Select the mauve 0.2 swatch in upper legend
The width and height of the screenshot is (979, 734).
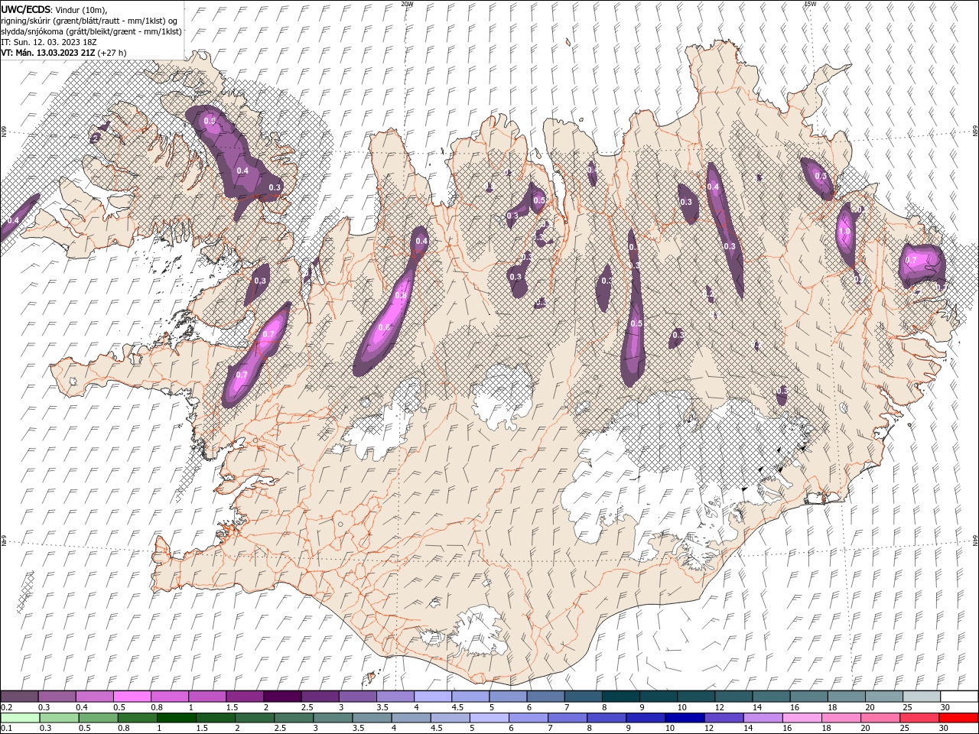point(19,696)
